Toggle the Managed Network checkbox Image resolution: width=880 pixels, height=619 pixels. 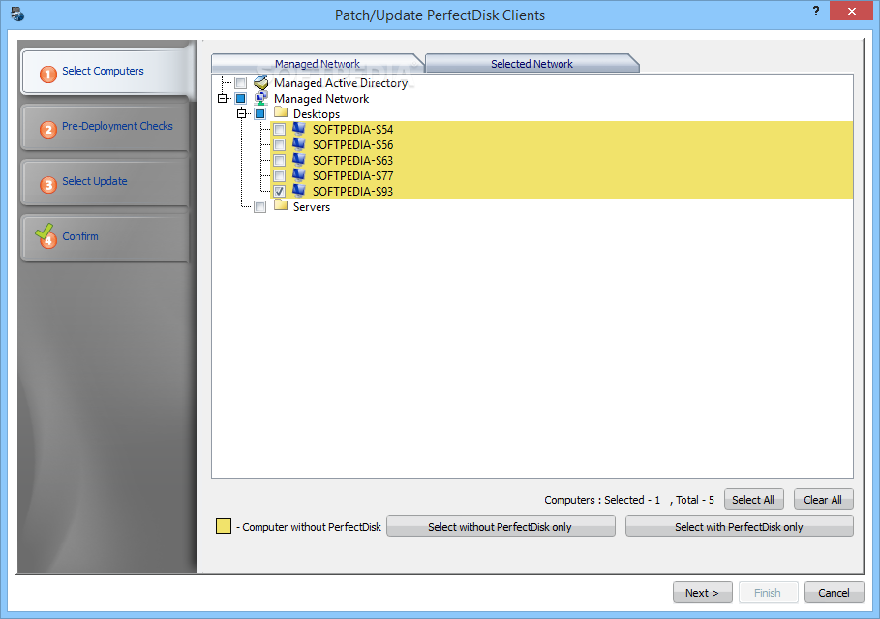[241, 98]
